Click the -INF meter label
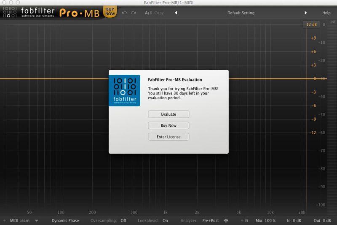Viewport: 337px width, 225px height. [332, 22]
